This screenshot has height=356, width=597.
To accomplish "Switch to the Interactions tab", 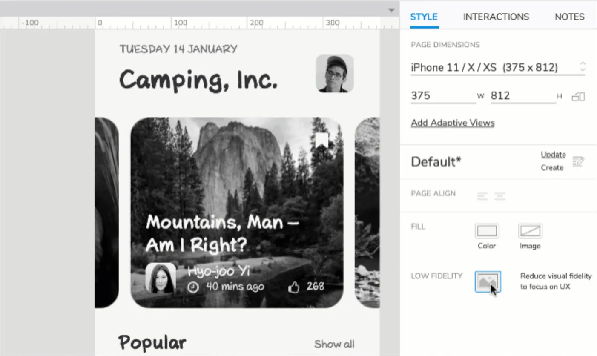I will (496, 17).
